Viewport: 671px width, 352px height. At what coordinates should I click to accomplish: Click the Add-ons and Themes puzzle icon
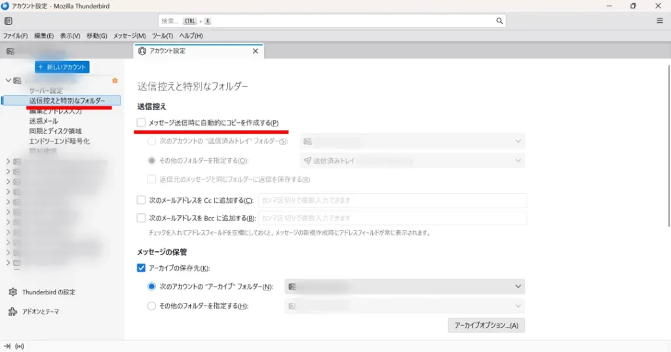(x=12, y=312)
